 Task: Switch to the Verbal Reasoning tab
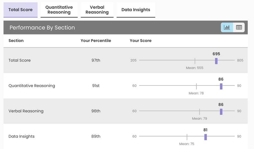coord(97,10)
